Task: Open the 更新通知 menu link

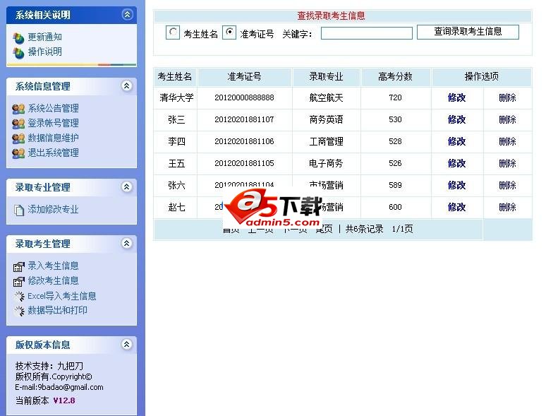Action: tap(45, 37)
